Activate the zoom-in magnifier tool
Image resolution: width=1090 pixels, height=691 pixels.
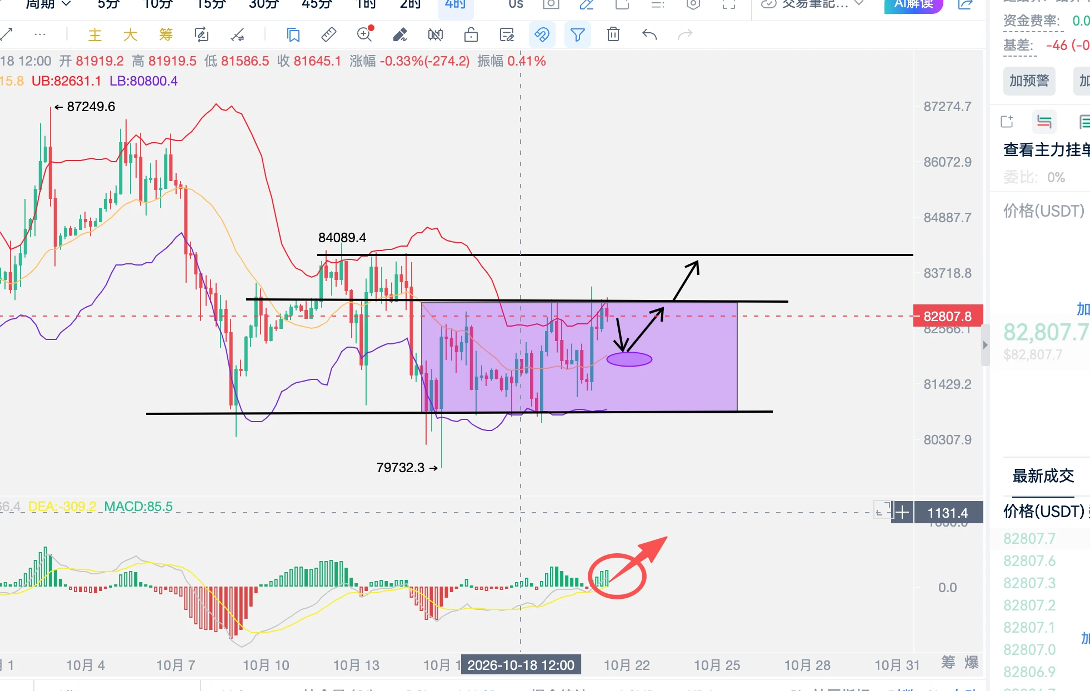click(365, 34)
